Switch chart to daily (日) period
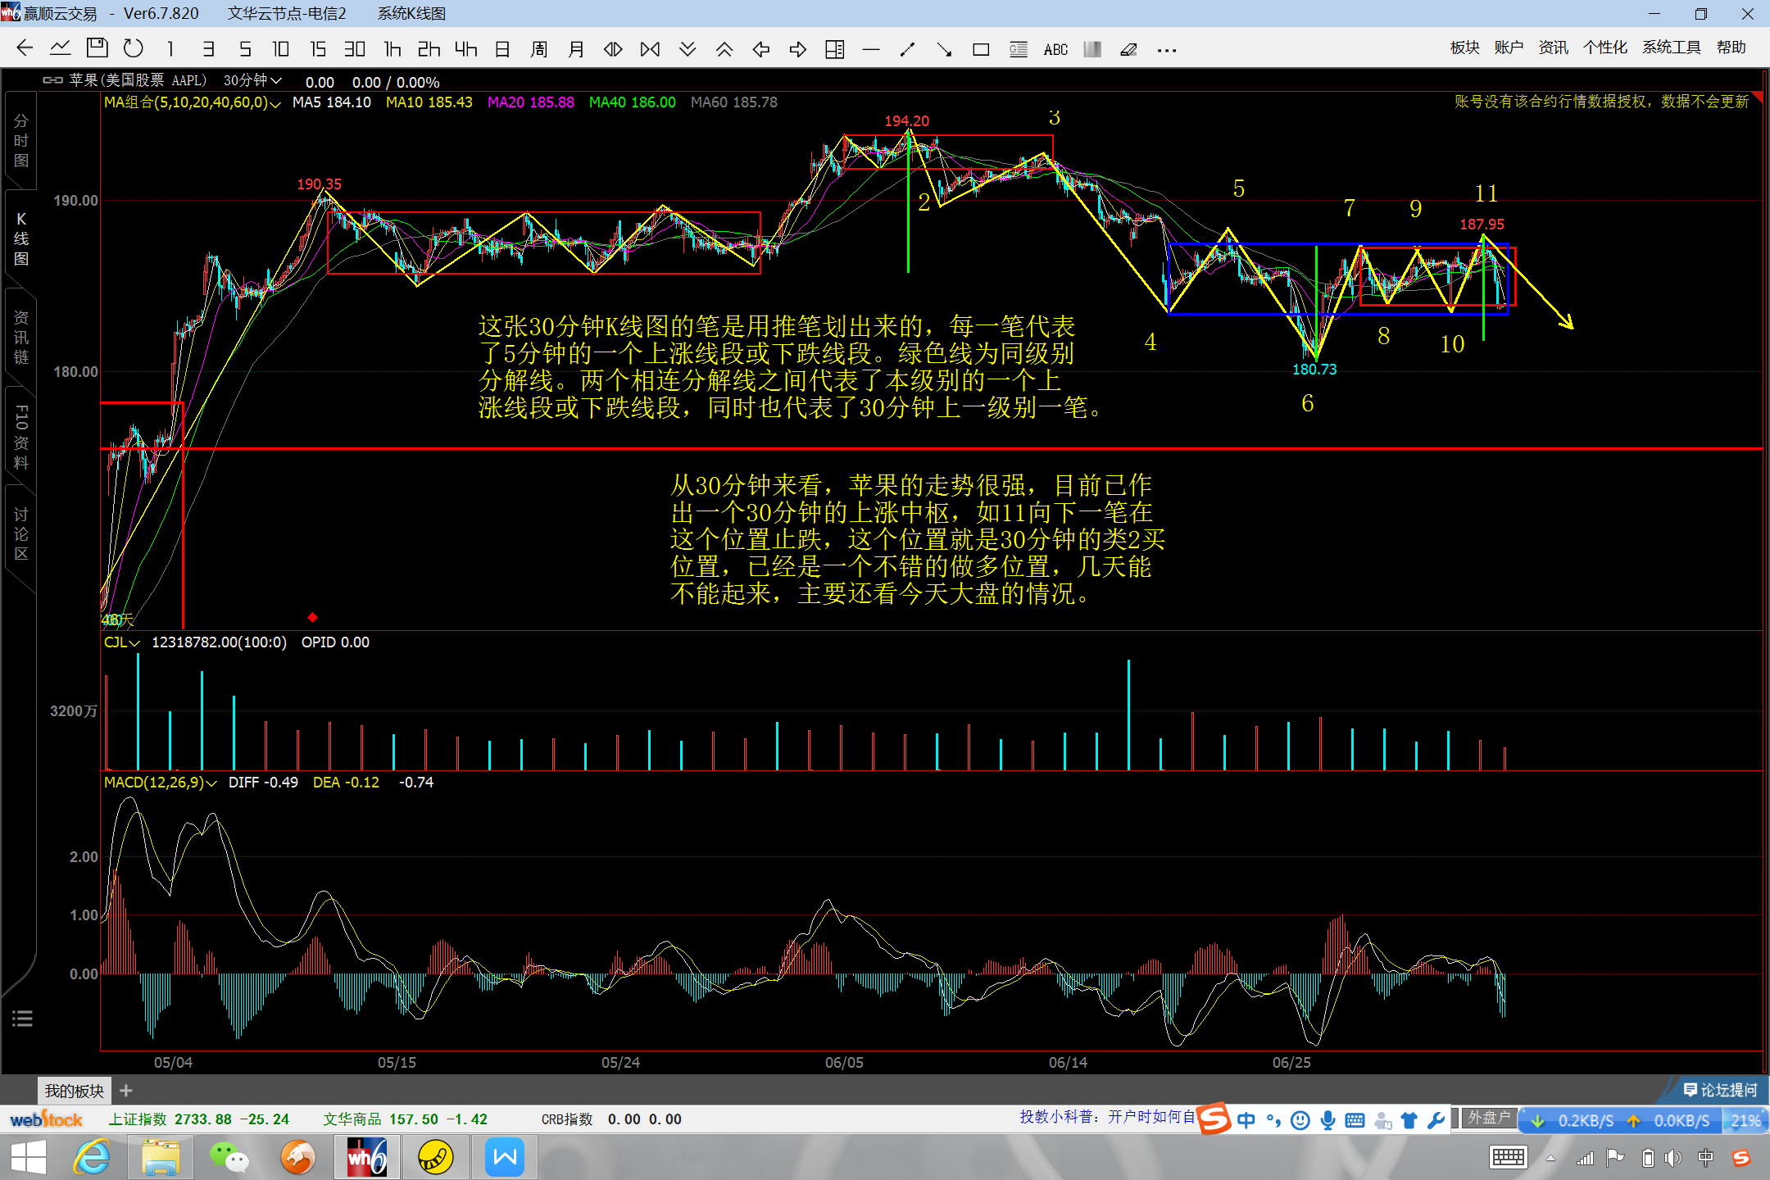This screenshot has height=1180, width=1770. [x=502, y=49]
